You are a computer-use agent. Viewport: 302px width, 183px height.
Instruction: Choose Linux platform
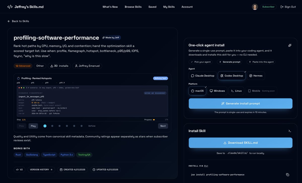pos(236,91)
